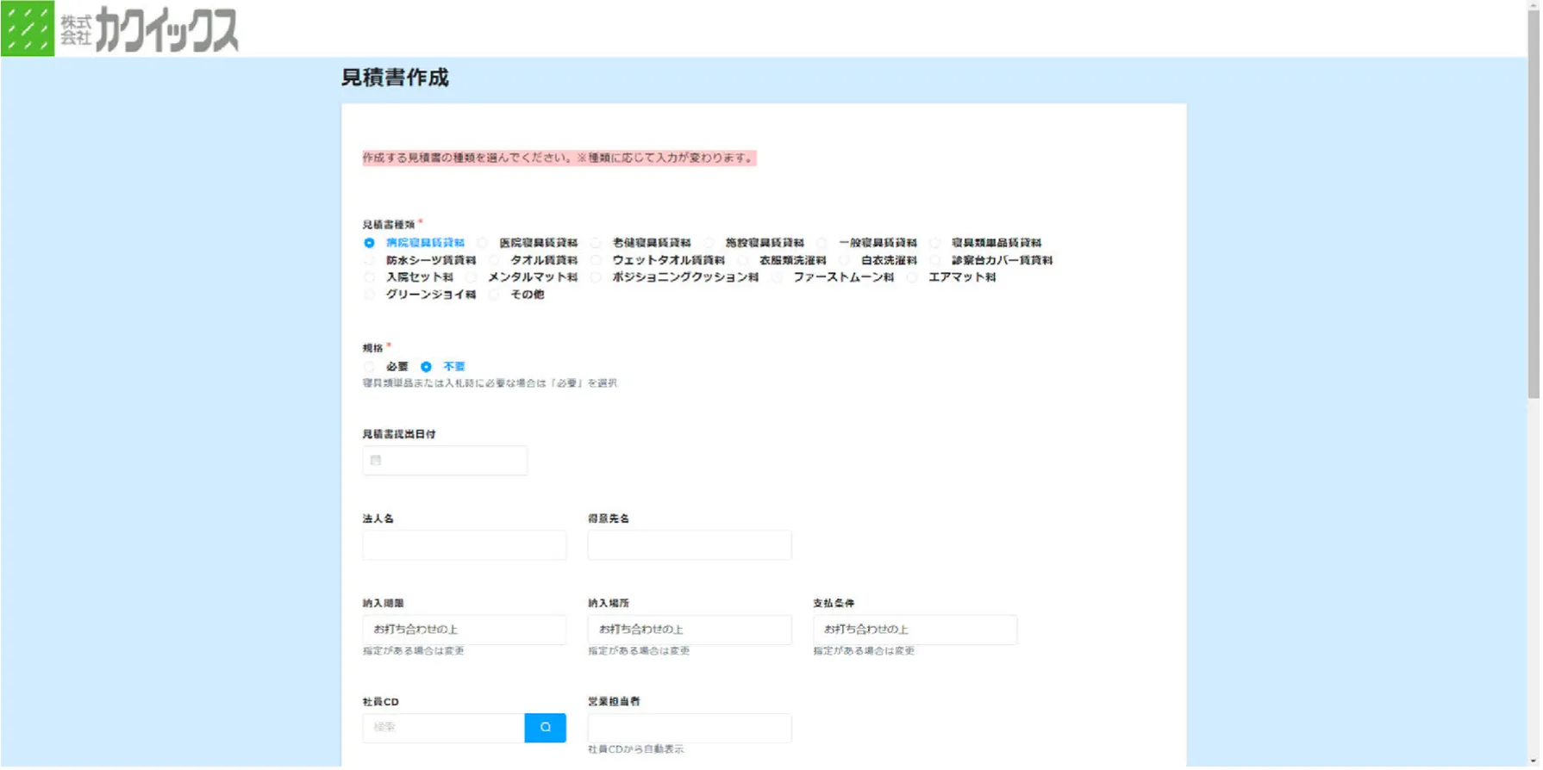
Task: Select 医院寝具賃貸料 radio option
Action: 483,243
